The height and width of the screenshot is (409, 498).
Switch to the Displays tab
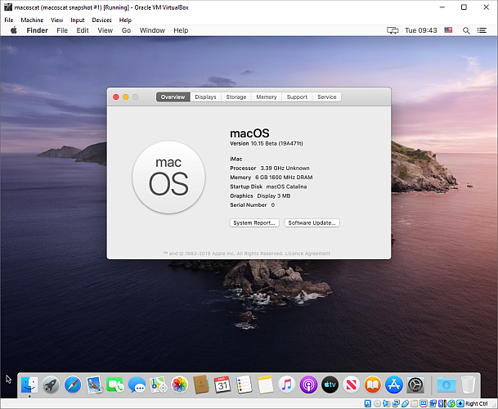point(205,97)
